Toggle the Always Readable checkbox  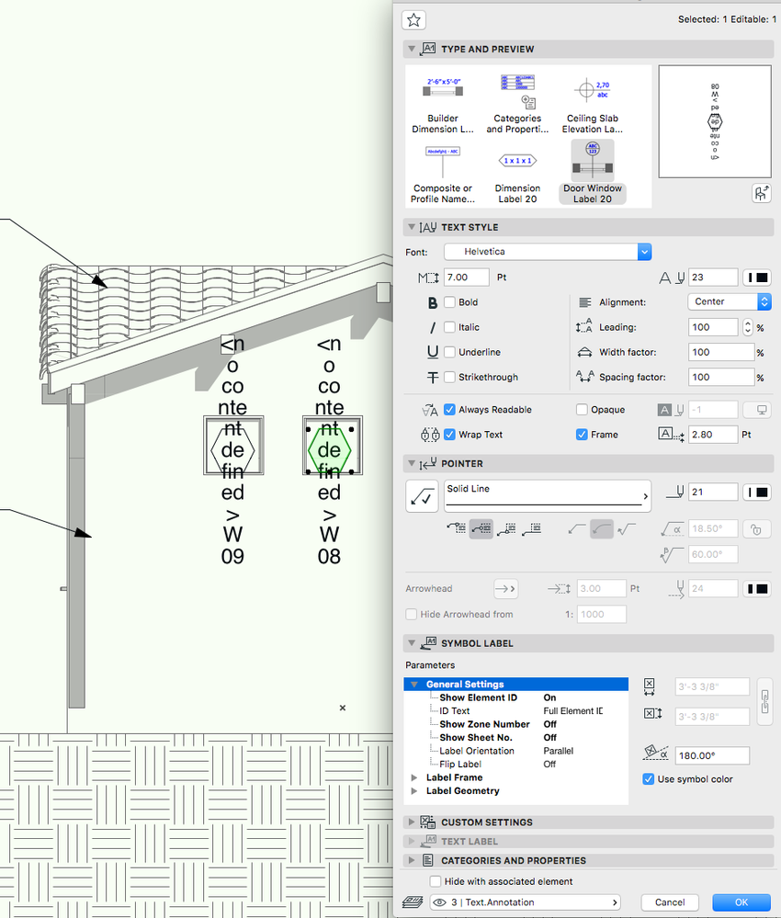449,410
